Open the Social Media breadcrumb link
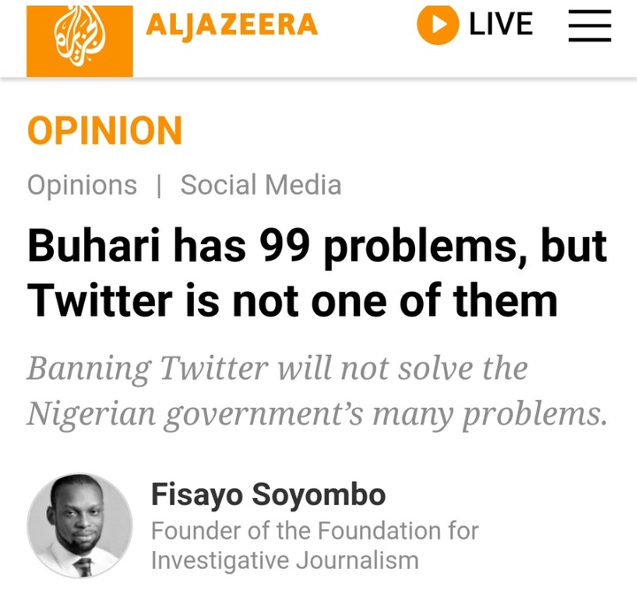This screenshot has width=637, height=590. coord(261,186)
